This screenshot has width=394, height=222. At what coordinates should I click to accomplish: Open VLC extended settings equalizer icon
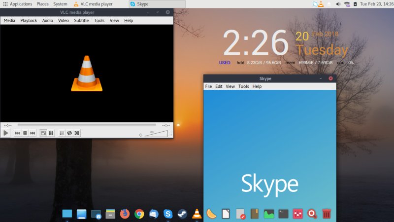(51, 133)
